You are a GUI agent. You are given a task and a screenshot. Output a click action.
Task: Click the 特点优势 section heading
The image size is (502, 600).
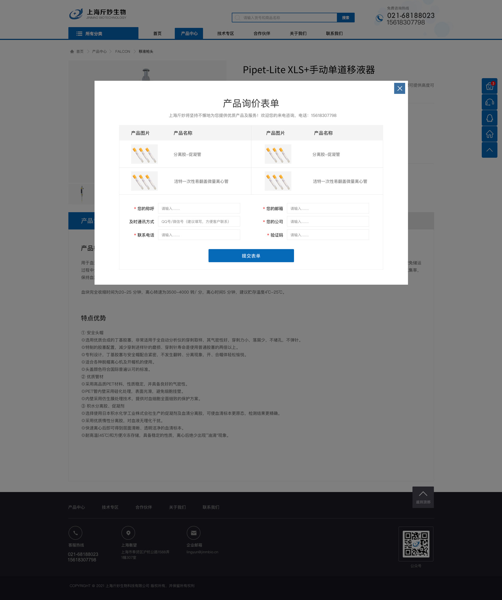pyautogui.click(x=94, y=318)
